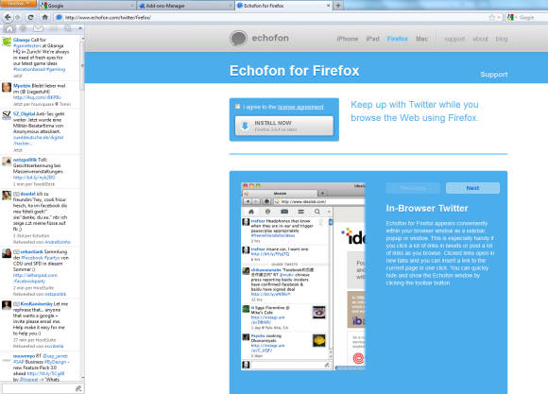Image resolution: width=548 pixels, height=394 pixels.
Task: Open the sebastiank username link
Action: coord(32,251)
